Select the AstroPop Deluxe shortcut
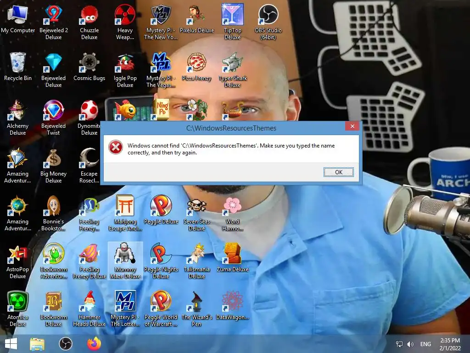Screen dimensions: 470x353 pos(18,261)
